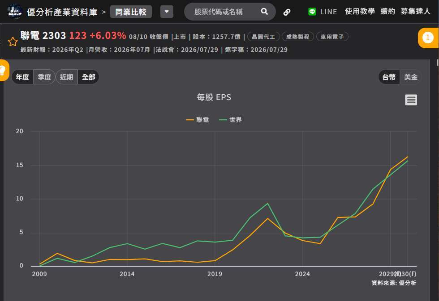Open 使用教學 tutorial
The image size is (439, 301).
click(360, 12)
